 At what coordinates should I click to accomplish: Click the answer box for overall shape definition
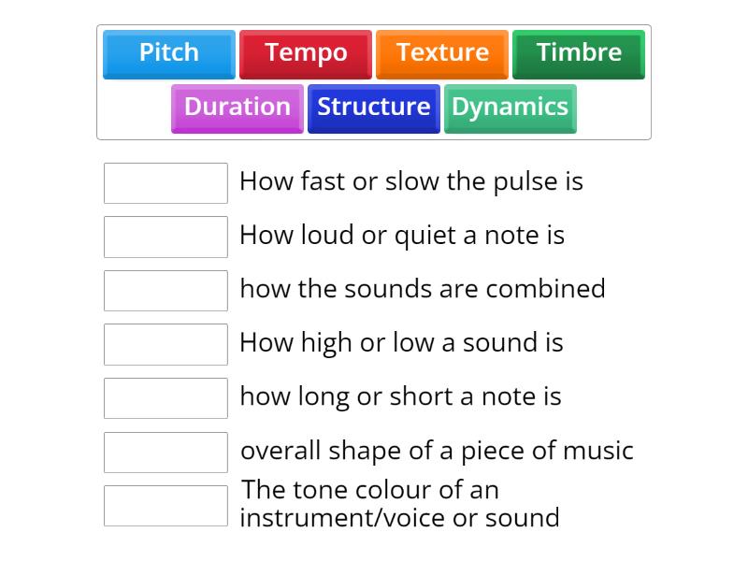165,451
